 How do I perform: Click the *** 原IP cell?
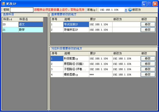[101, 75]
